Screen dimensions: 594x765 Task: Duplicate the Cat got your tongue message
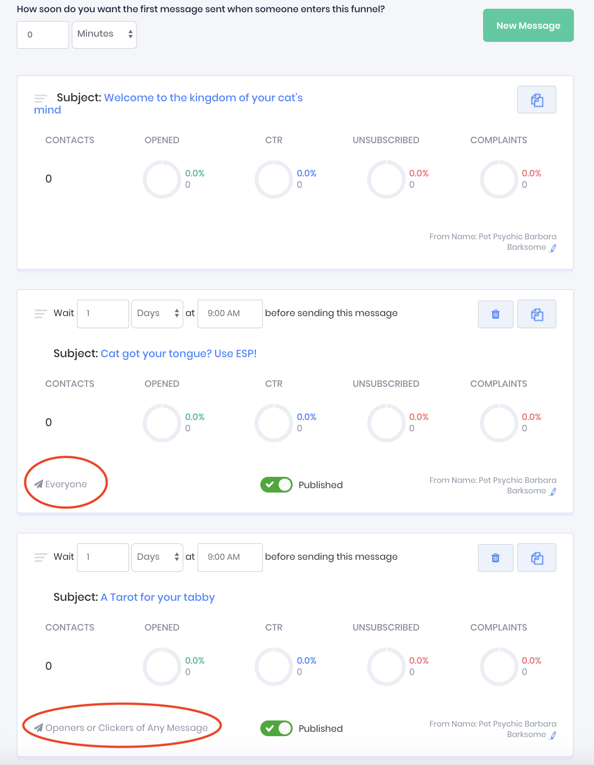tap(536, 314)
